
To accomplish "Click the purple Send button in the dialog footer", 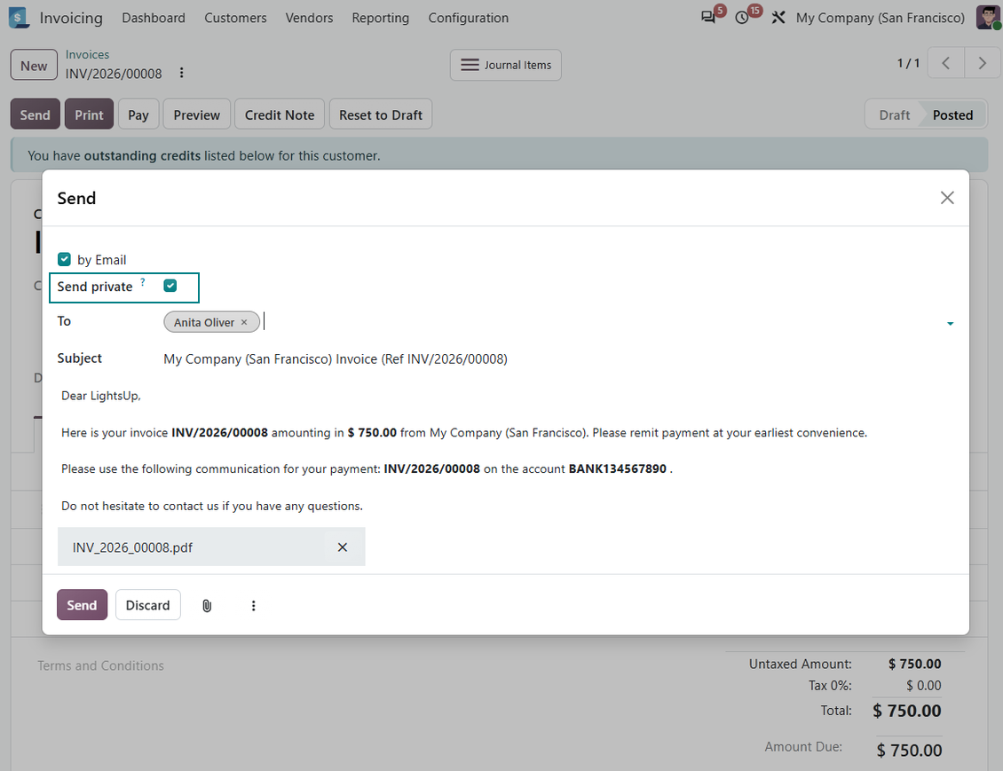I will (82, 605).
